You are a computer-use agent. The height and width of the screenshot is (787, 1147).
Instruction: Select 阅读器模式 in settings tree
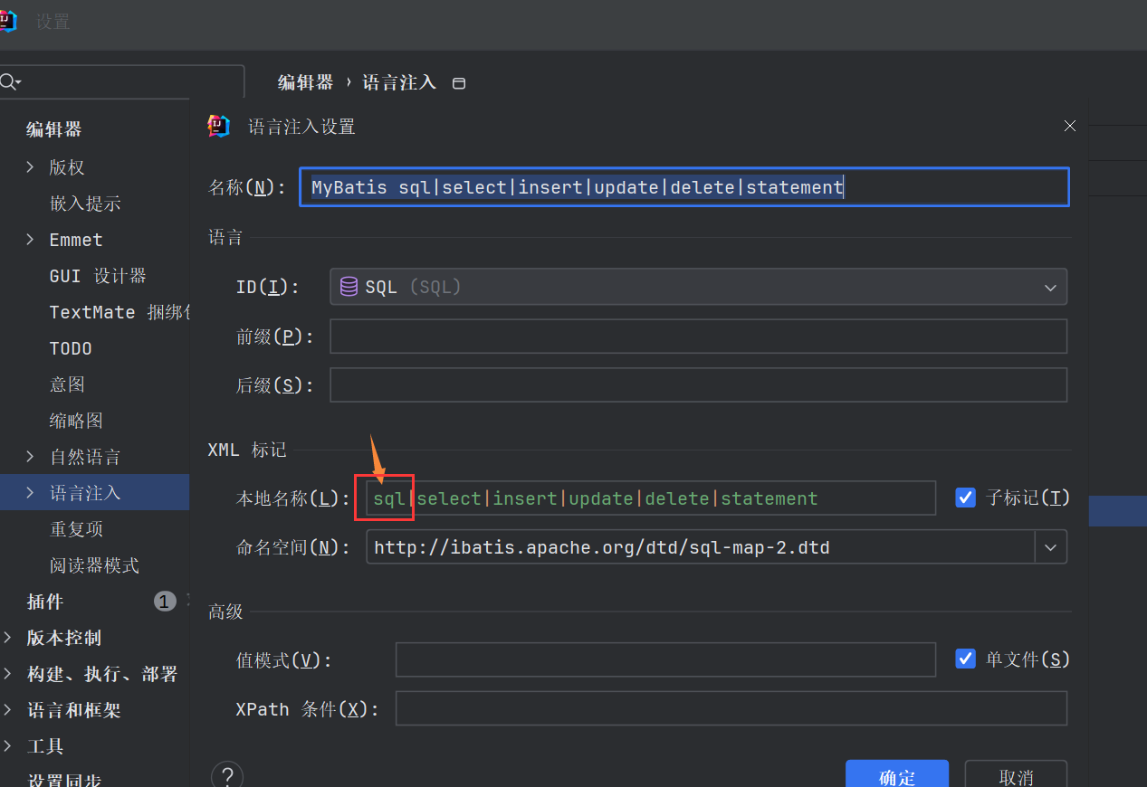(94, 565)
